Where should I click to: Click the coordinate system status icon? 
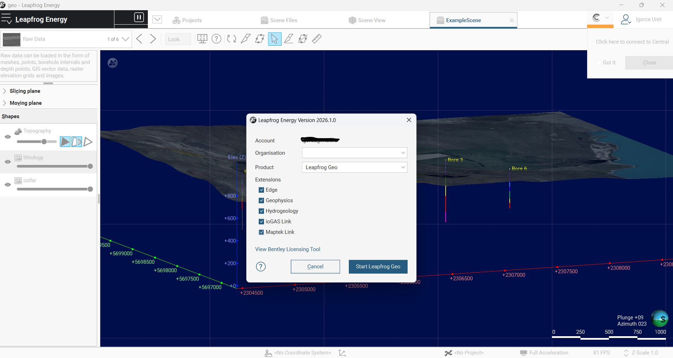(268, 353)
